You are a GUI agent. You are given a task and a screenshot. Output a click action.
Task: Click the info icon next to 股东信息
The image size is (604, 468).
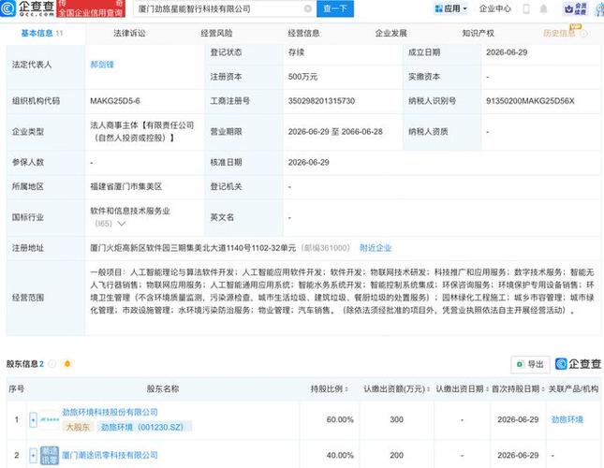click(52, 364)
